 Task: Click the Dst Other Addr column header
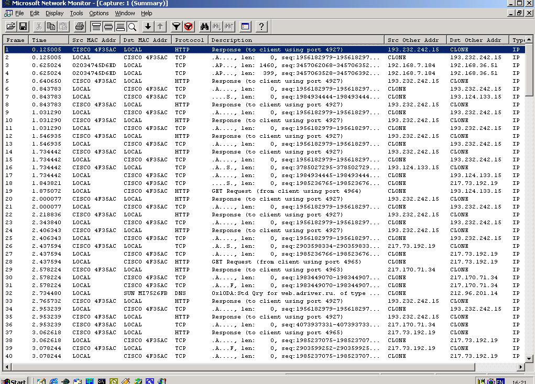[477, 40]
